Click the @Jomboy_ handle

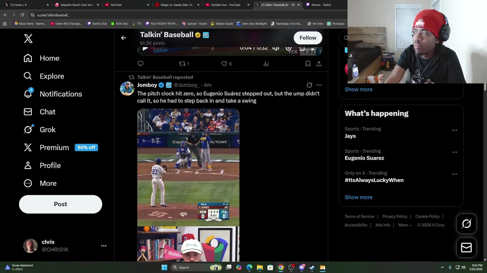click(186, 85)
